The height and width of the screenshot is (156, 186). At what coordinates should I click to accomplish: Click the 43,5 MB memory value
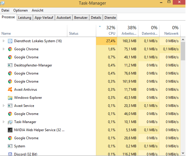[x=130, y=98]
